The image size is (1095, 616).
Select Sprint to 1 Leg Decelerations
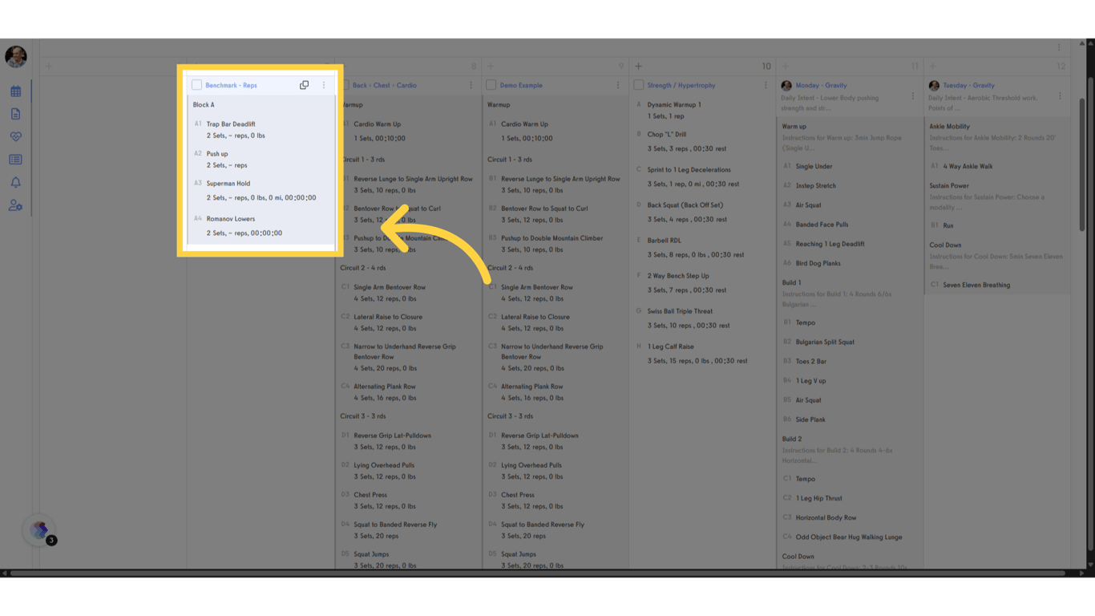pos(689,170)
